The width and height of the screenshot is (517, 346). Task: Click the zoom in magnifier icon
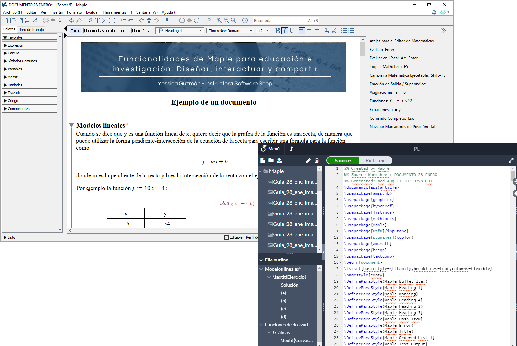pyautogui.click(x=219, y=20)
